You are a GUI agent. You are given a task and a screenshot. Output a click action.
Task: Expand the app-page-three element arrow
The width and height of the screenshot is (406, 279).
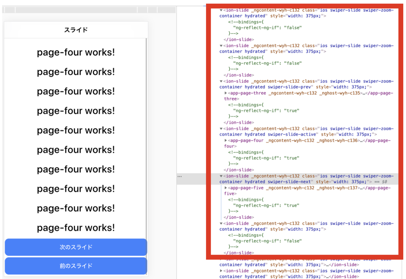click(226, 93)
